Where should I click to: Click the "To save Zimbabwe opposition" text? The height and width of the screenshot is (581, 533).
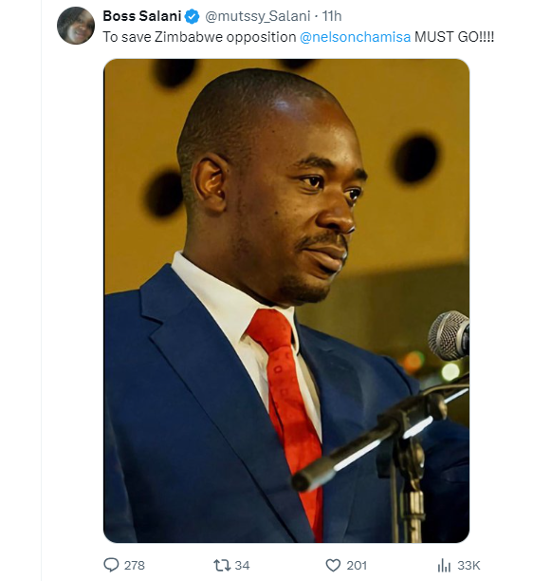click(199, 37)
